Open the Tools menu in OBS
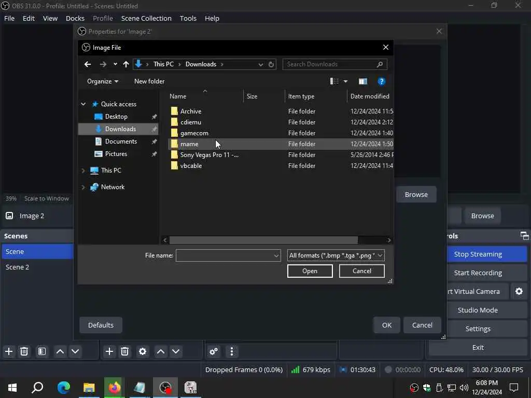Viewport: 531px width, 398px height. pos(188,18)
